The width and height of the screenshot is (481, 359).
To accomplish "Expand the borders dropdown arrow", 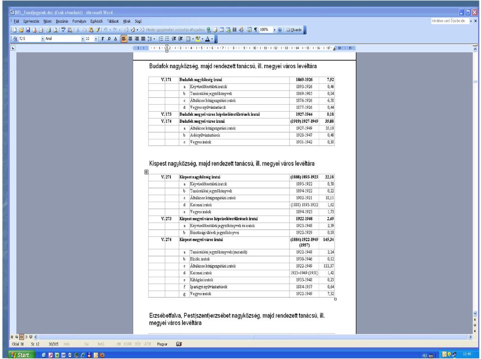I will click(x=192, y=39).
